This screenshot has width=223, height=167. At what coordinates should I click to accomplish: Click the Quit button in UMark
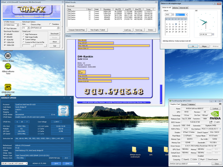pyautogui.click(x=55, y=46)
